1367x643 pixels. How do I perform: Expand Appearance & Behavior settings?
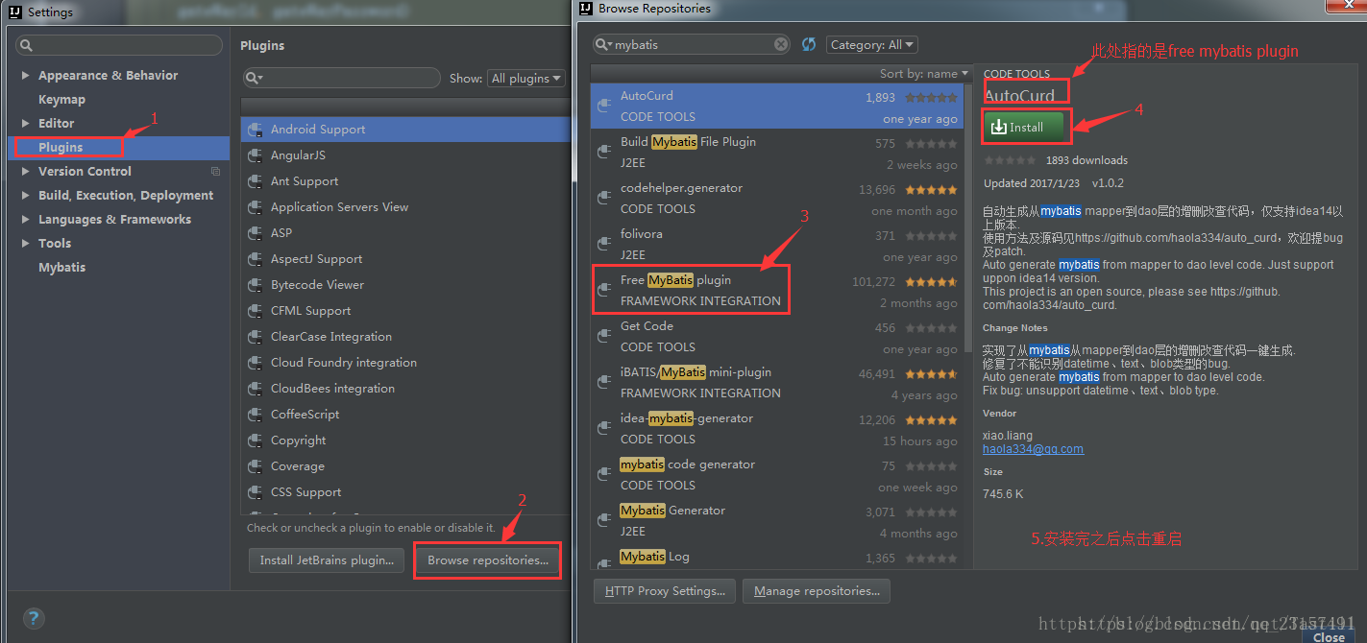pyautogui.click(x=25, y=75)
